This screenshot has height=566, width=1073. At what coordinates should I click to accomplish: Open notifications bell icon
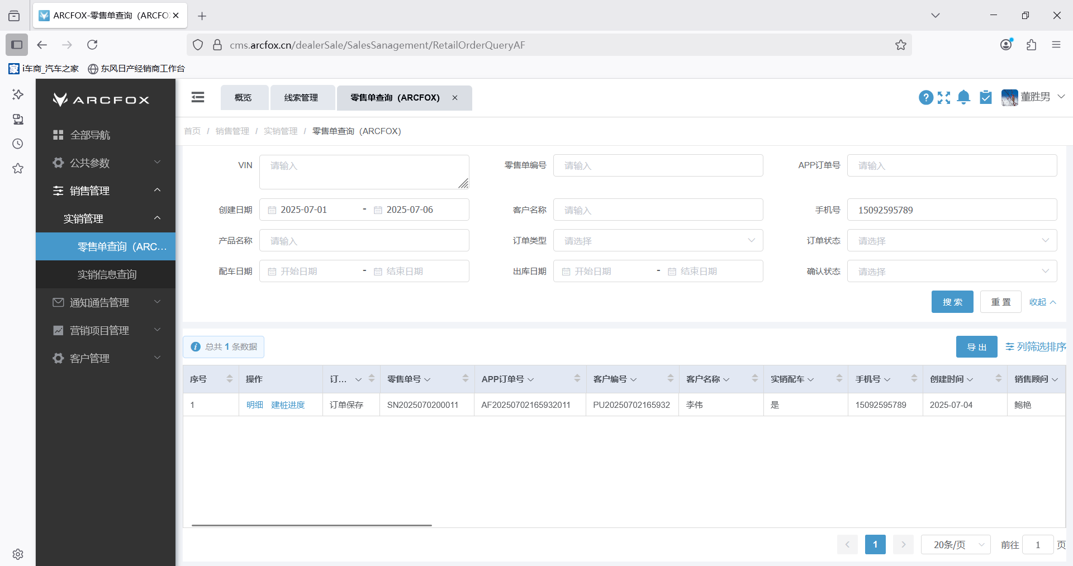click(x=963, y=98)
